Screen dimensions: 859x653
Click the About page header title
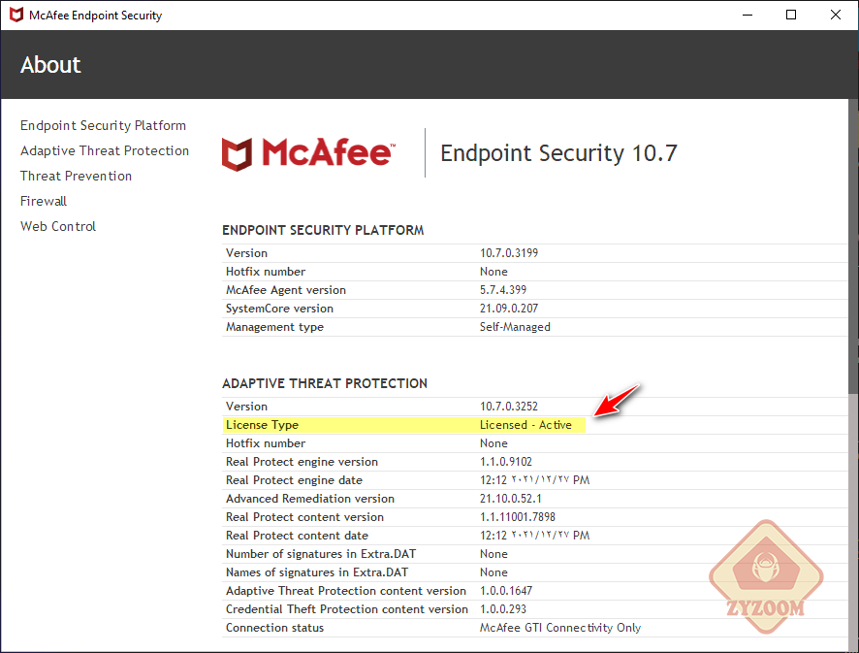[x=50, y=65]
